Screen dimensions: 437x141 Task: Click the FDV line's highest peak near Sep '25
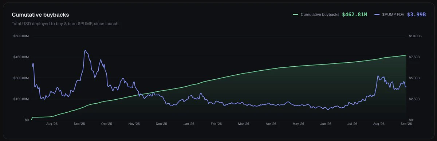85,51
